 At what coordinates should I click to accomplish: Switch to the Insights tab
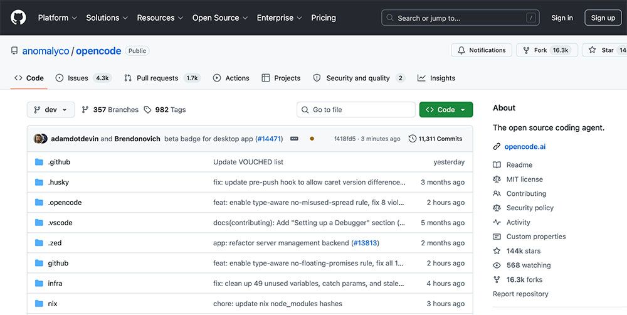(436, 78)
